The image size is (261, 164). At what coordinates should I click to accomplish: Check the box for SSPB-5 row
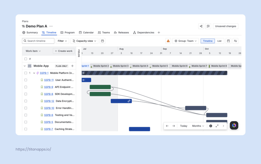coord(26,122)
